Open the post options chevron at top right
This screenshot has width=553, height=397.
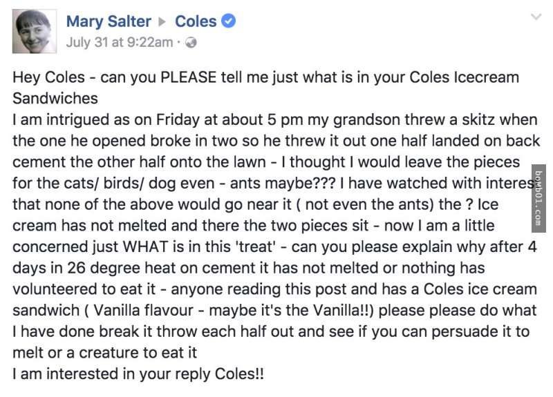(x=536, y=17)
